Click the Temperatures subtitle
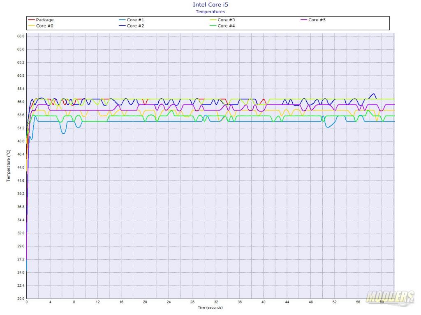This screenshot has height=315, width=421. pos(210,11)
